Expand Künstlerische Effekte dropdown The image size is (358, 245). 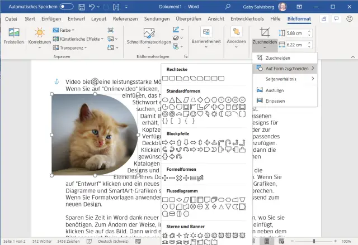click(x=82, y=39)
